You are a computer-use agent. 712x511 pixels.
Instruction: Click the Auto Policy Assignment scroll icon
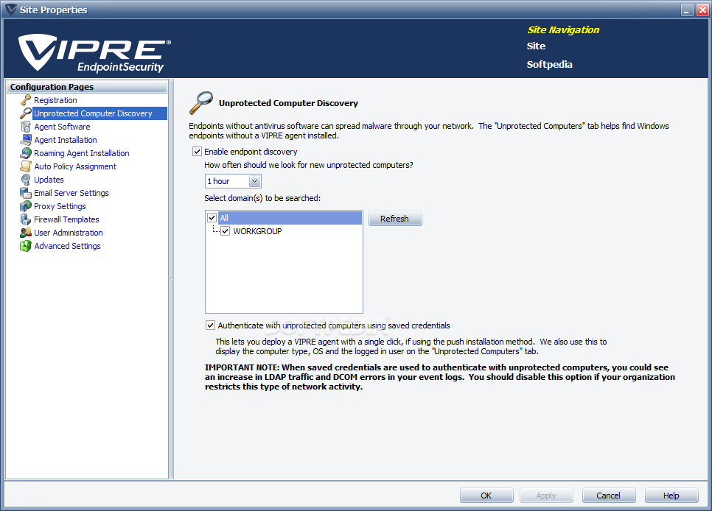pos(26,166)
